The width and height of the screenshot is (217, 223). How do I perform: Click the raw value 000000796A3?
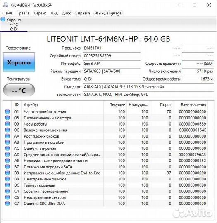click(x=192, y=154)
